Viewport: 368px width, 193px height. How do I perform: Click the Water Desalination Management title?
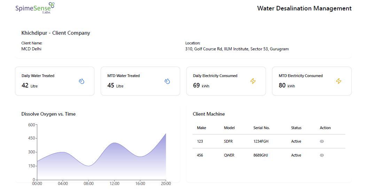coord(304,8)
